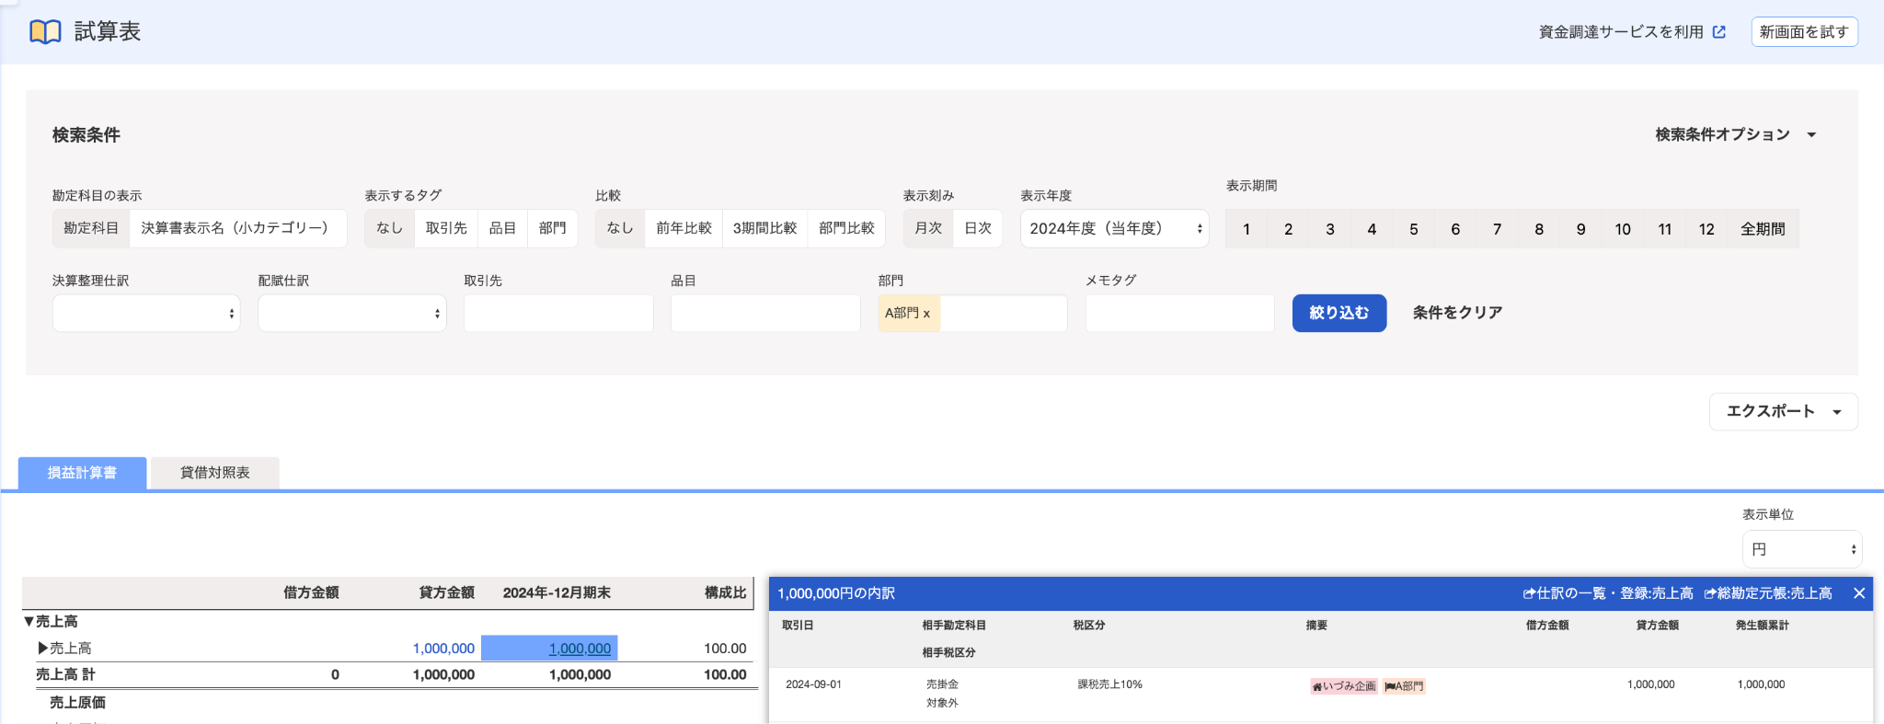Select period month 5

(x=1414, y=229)
